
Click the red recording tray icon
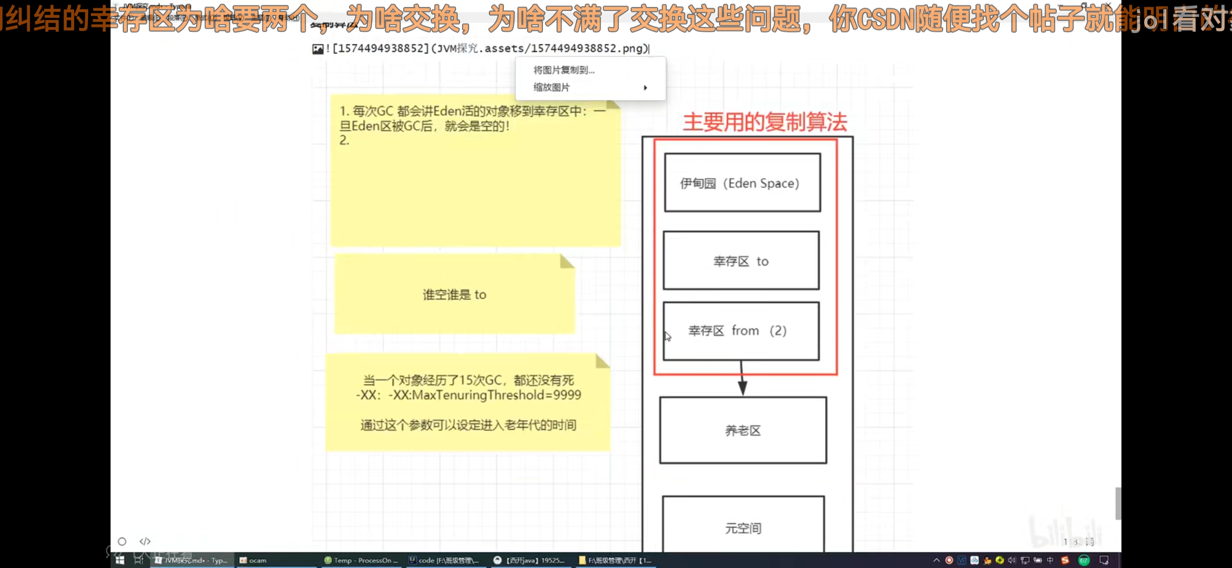coord(949,560)
